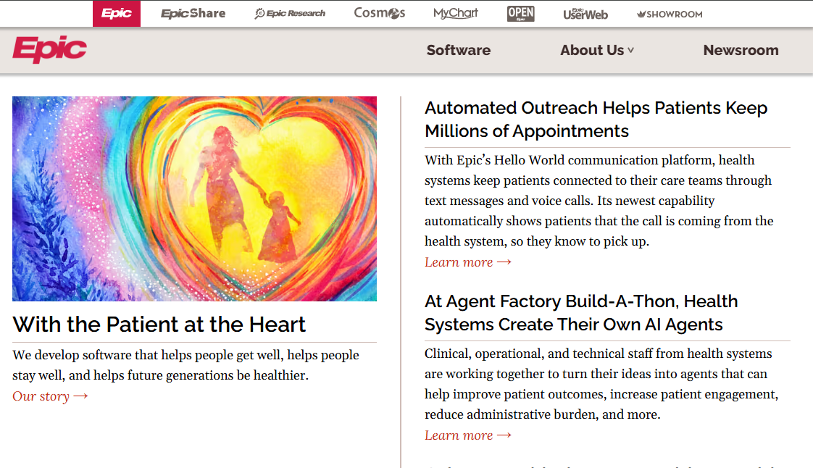Screen dimensions: 813x468
Task: Open the MyChart logo link
Action: [456, 13]
